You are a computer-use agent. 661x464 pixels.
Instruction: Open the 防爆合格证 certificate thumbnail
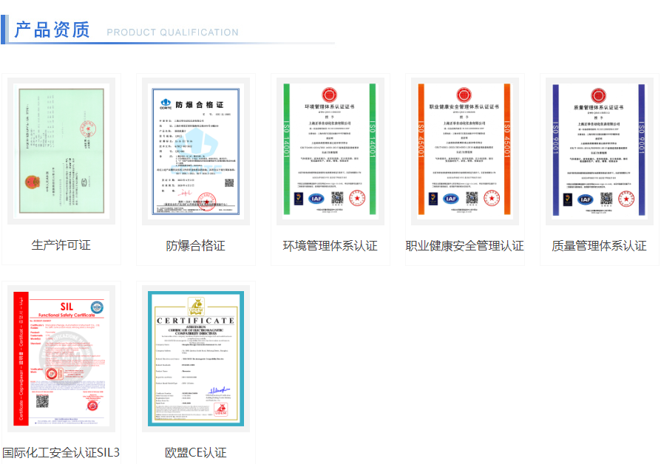pos(196,151)
